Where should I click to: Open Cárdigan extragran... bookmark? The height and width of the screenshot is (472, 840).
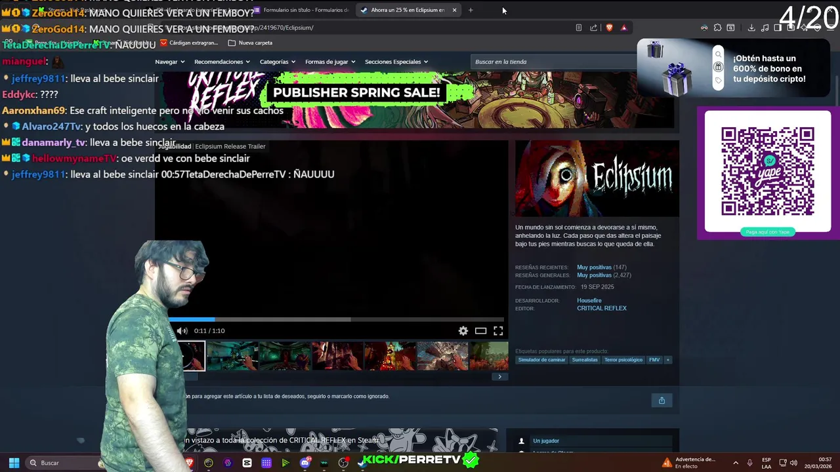[x=189, y=43]
